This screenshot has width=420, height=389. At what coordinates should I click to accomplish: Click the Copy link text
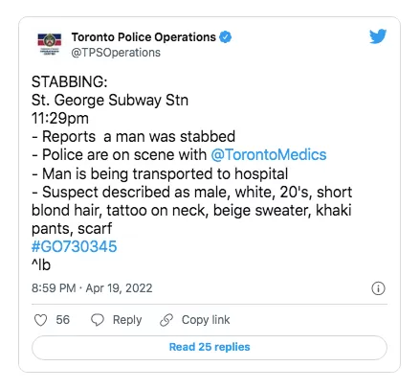(206, 320)
